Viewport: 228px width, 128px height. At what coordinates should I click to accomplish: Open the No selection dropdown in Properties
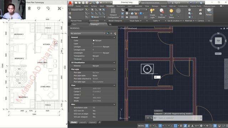click(x=88, y=33)
